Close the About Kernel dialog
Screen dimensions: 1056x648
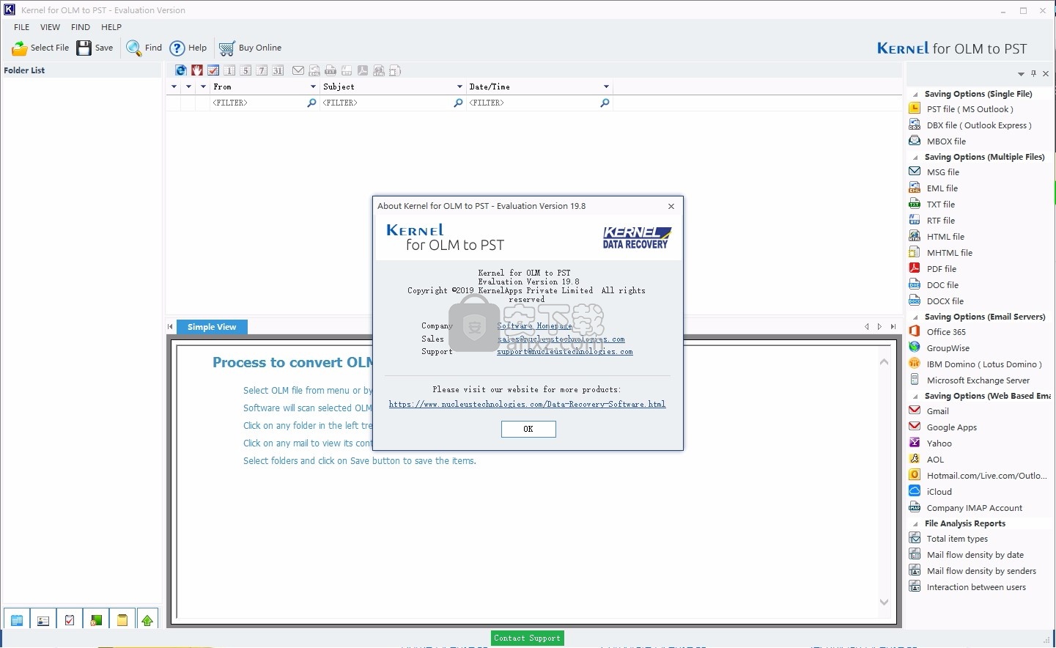click(x=671, y=207)
